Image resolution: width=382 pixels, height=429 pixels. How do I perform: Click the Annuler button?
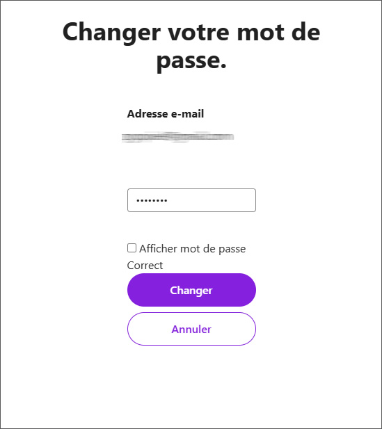pos(191,329)
